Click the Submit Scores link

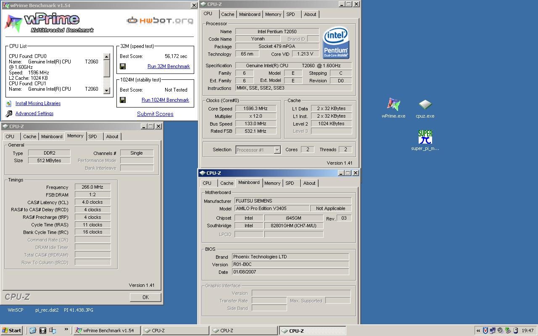155,114
